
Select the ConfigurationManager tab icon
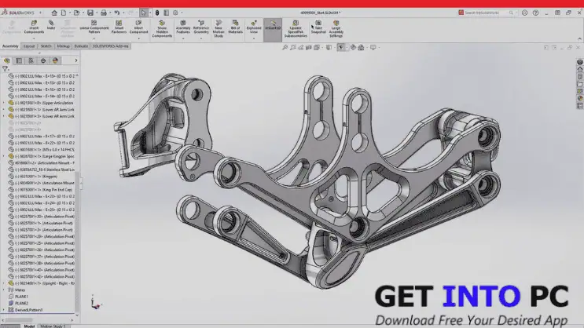pyautogui.click(x=31, y=60)
